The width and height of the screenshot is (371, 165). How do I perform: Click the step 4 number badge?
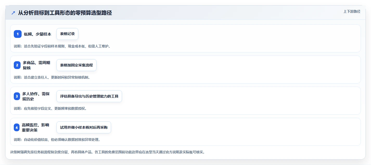(x=17, y=127)
